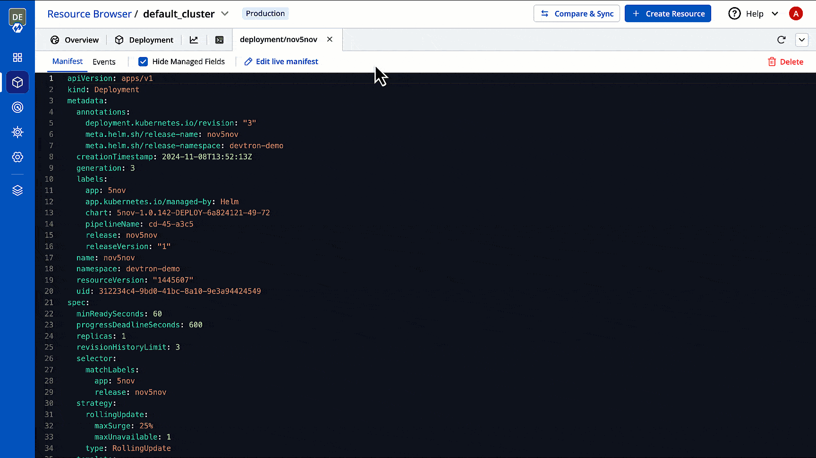
Task: Open the helm wheel section in the sidebar
Action: coord(17,132)
